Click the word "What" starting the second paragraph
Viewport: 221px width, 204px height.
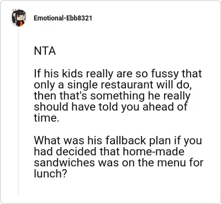pyautogui.click(x=48, y=140)
